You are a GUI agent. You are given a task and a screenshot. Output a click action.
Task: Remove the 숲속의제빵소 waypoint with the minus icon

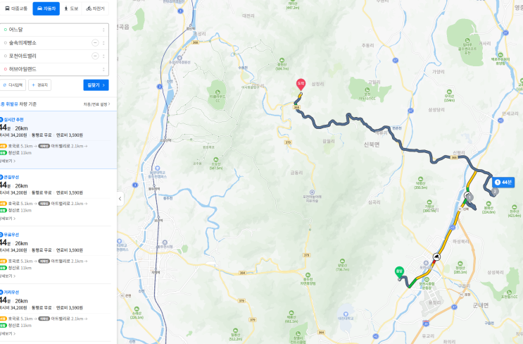pos(95,43)
